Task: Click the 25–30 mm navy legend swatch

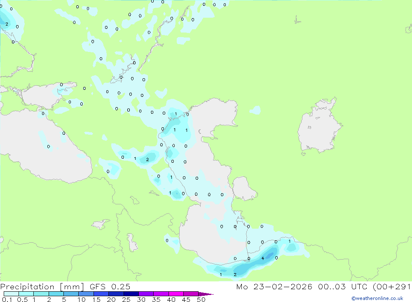Action: click(131, 294)
